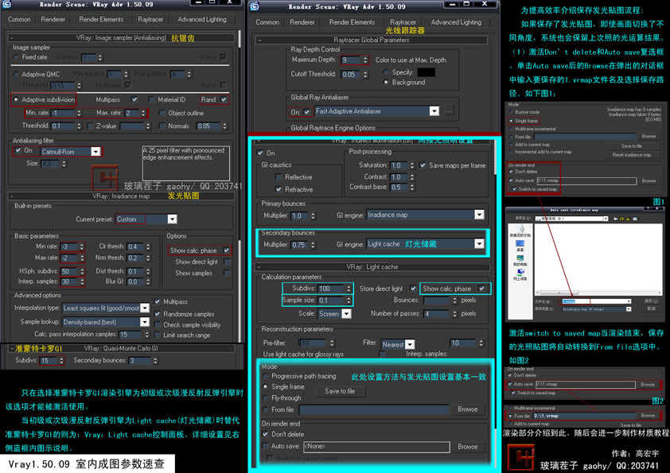This screenshot has width=670, height=473.
Task: Open Render Elements tab in the left Render Scene window
Action: point(101,19)
